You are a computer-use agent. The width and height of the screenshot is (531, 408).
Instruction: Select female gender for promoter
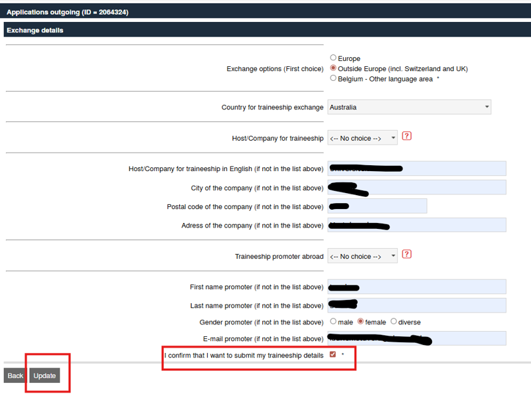click(x=360, y=322)
